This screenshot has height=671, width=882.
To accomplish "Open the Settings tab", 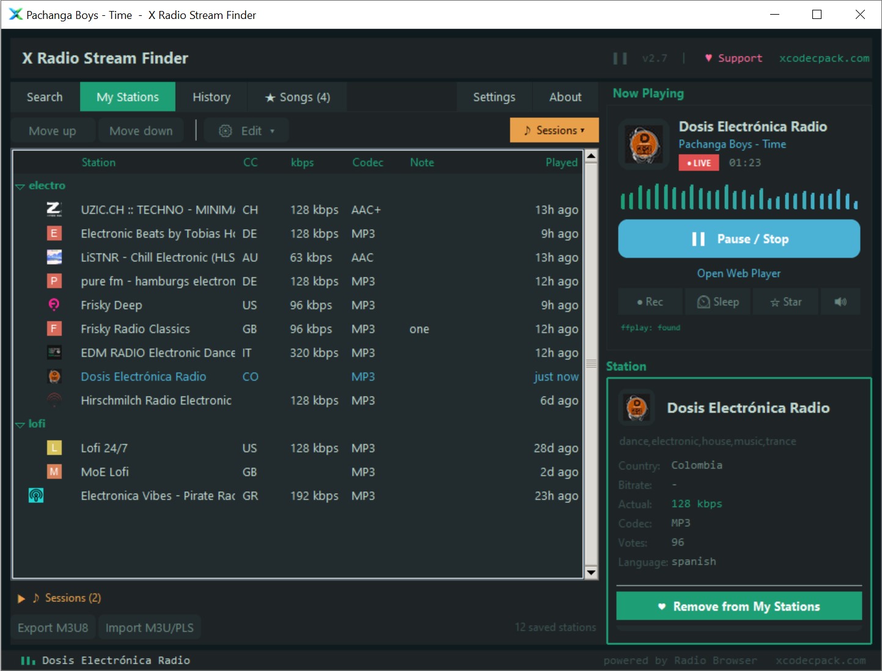I will tap(494, 97).
